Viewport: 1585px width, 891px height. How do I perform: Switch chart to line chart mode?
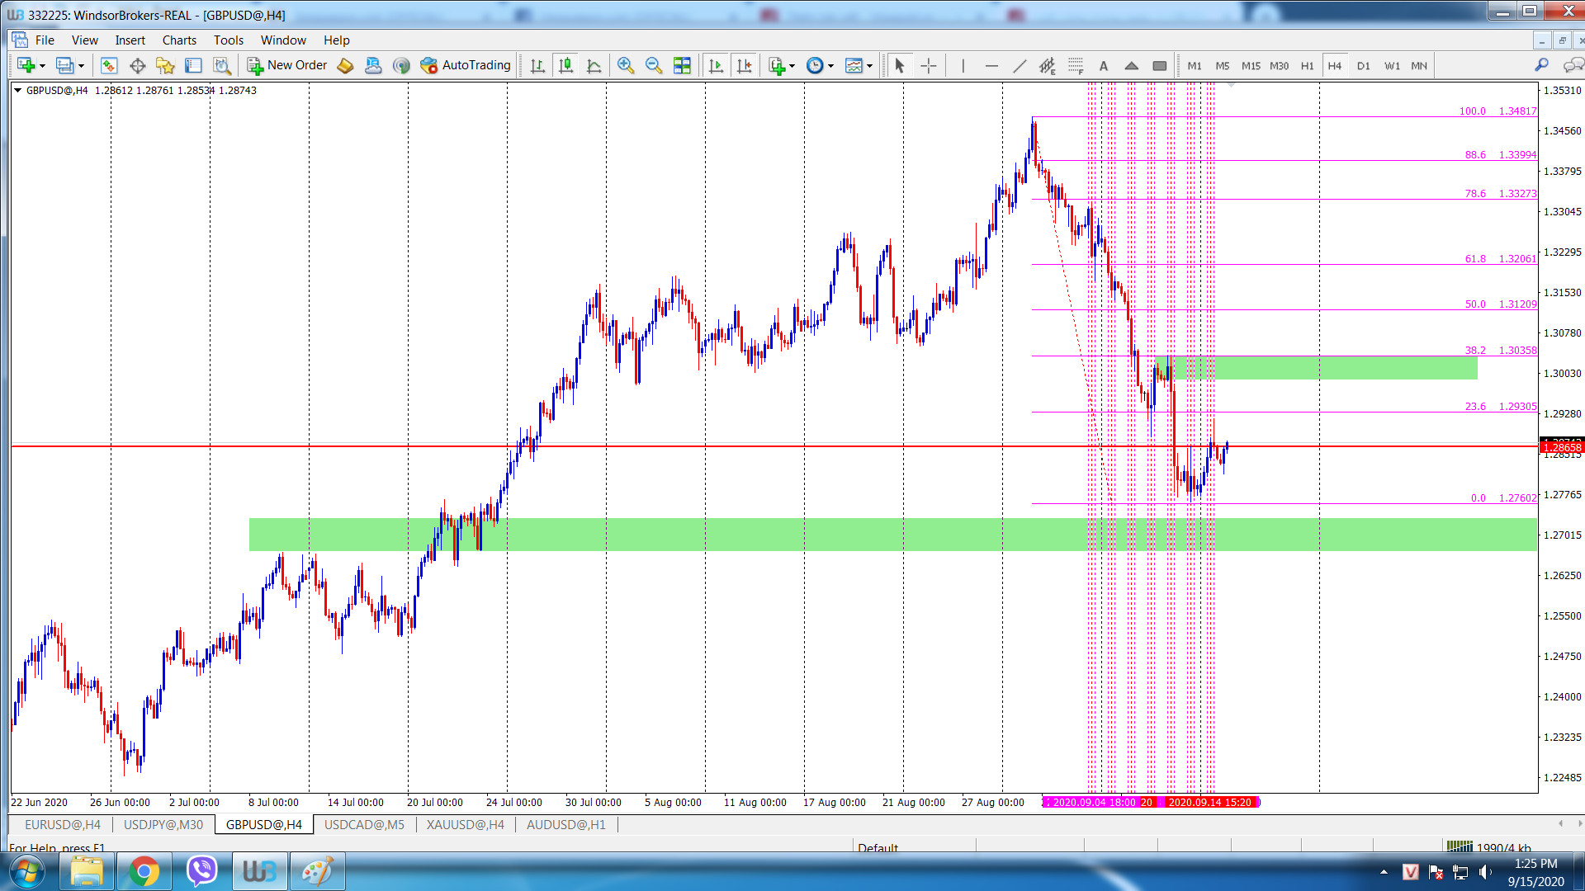coord(594,65)
